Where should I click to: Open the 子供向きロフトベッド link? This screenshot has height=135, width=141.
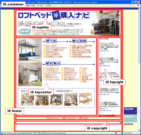point(70,73)
